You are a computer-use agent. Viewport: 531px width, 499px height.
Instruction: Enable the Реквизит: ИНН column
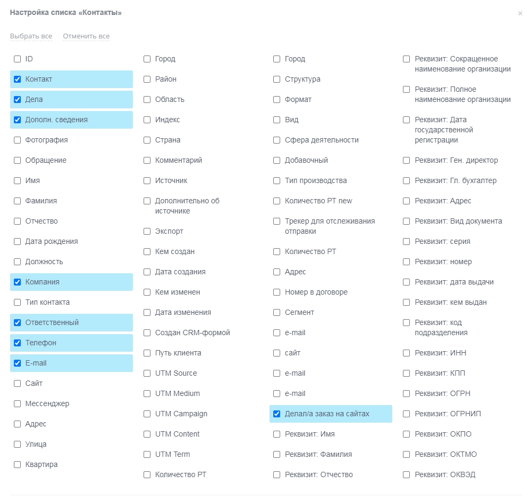pyautogui.click(x=406, y=353)
